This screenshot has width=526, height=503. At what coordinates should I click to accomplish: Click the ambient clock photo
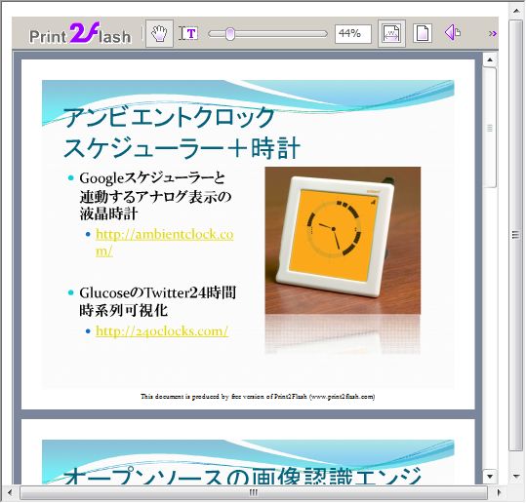(343, 240)
